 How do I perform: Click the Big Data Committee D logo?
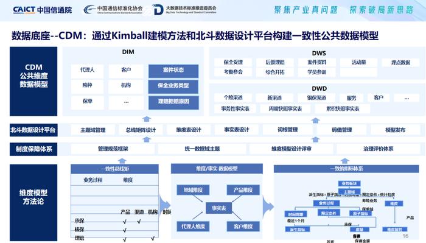[158, 10]
